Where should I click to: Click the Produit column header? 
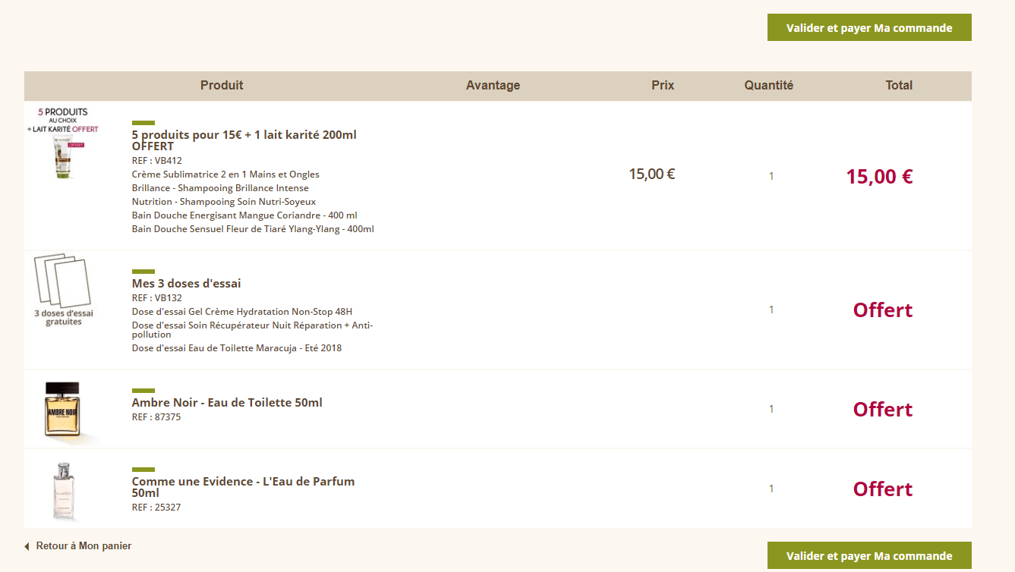coord(222,86)
